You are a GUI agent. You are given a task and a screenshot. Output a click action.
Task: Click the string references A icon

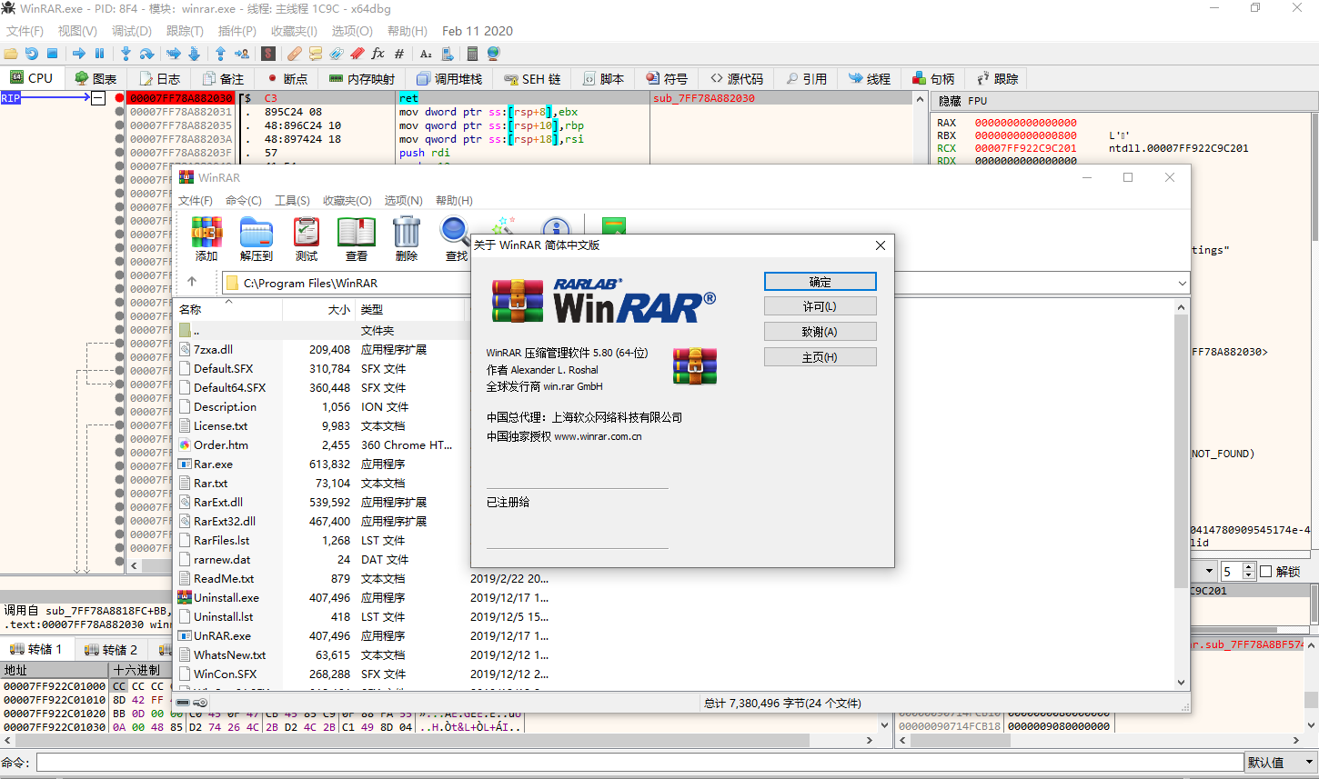(426, 54)
